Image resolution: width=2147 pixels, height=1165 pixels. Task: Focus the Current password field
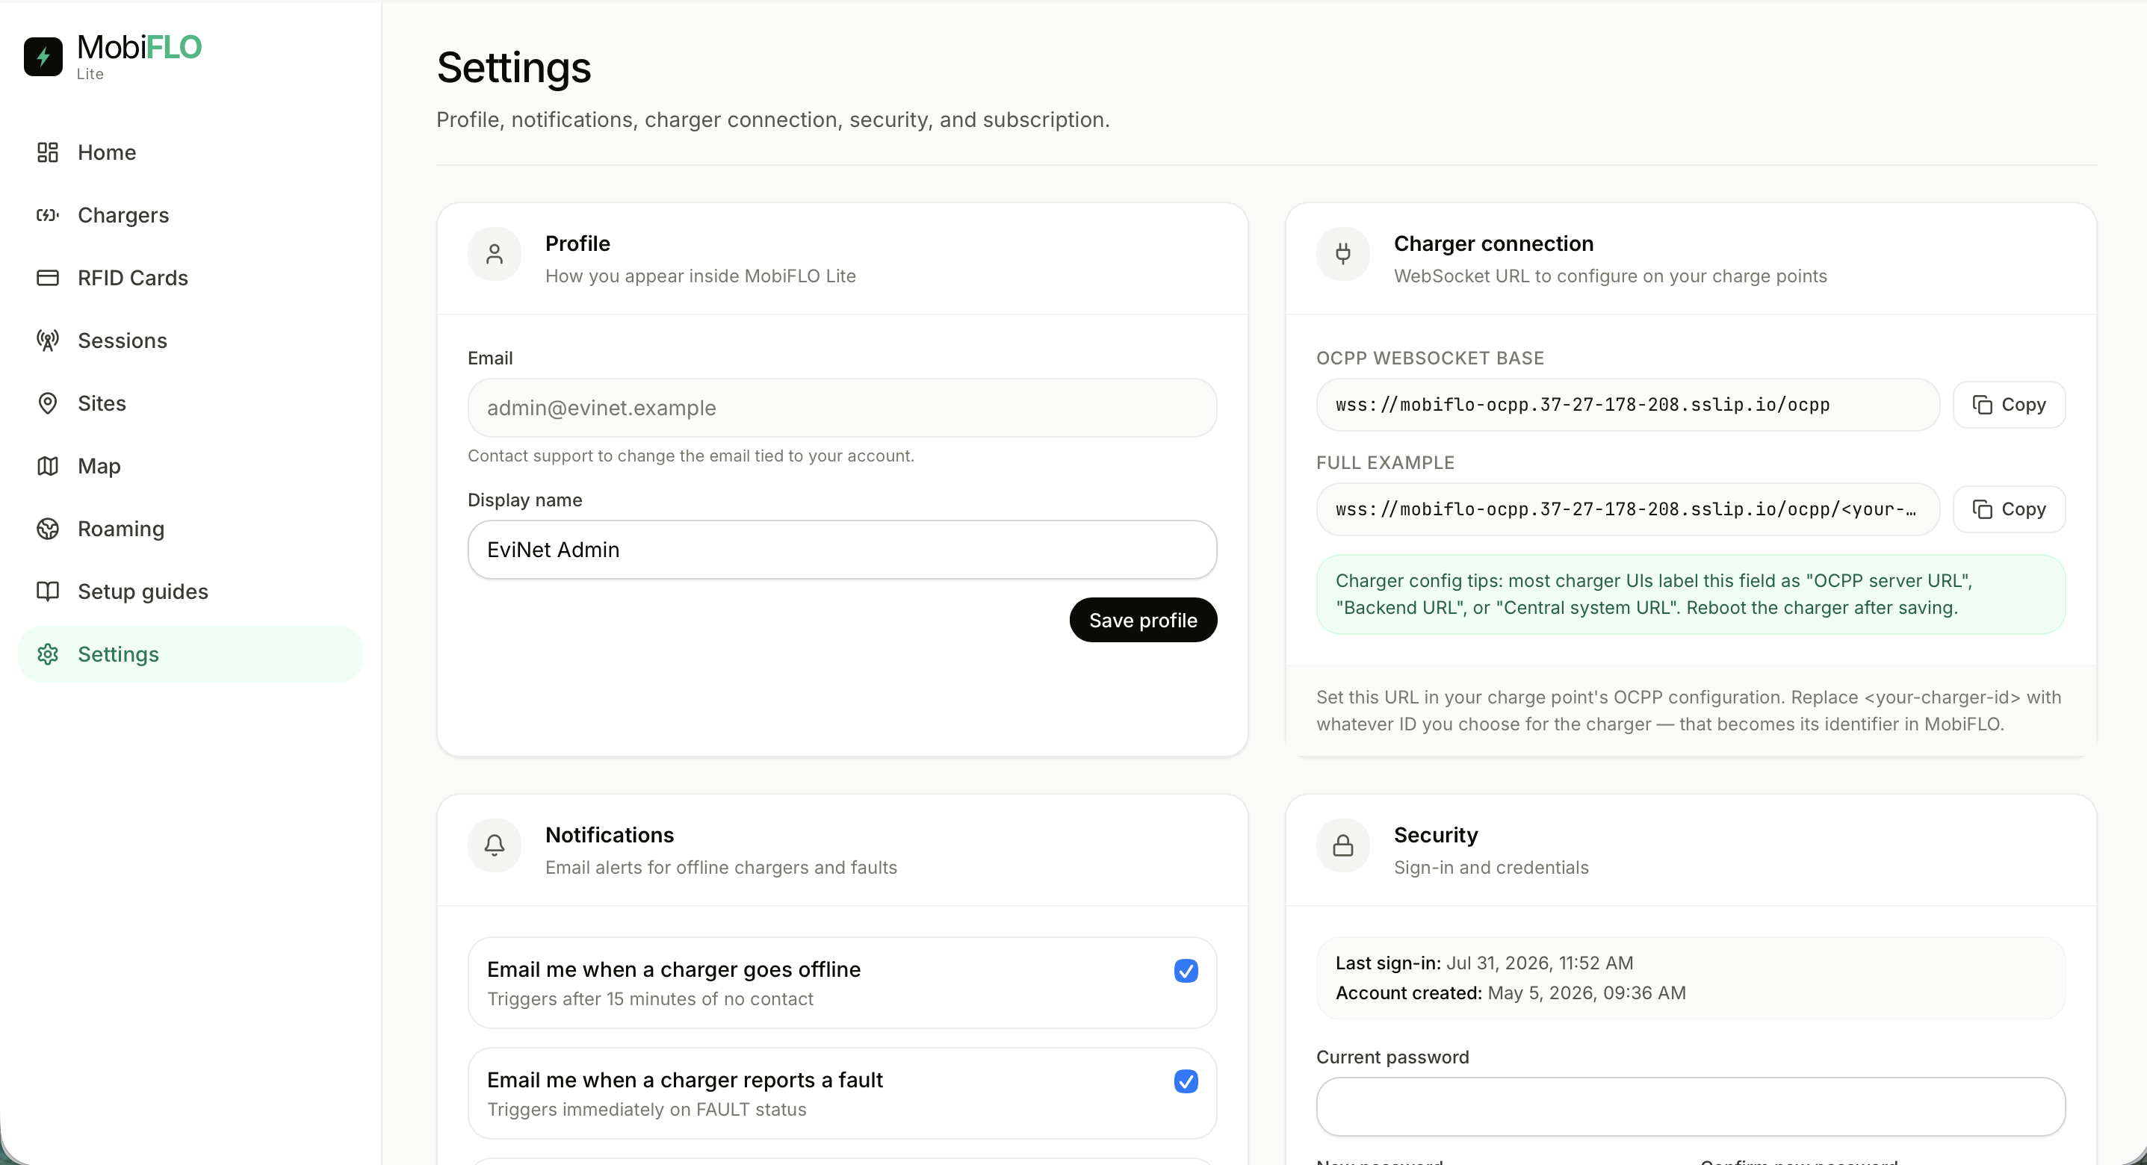click(x=1691, y=1107)
